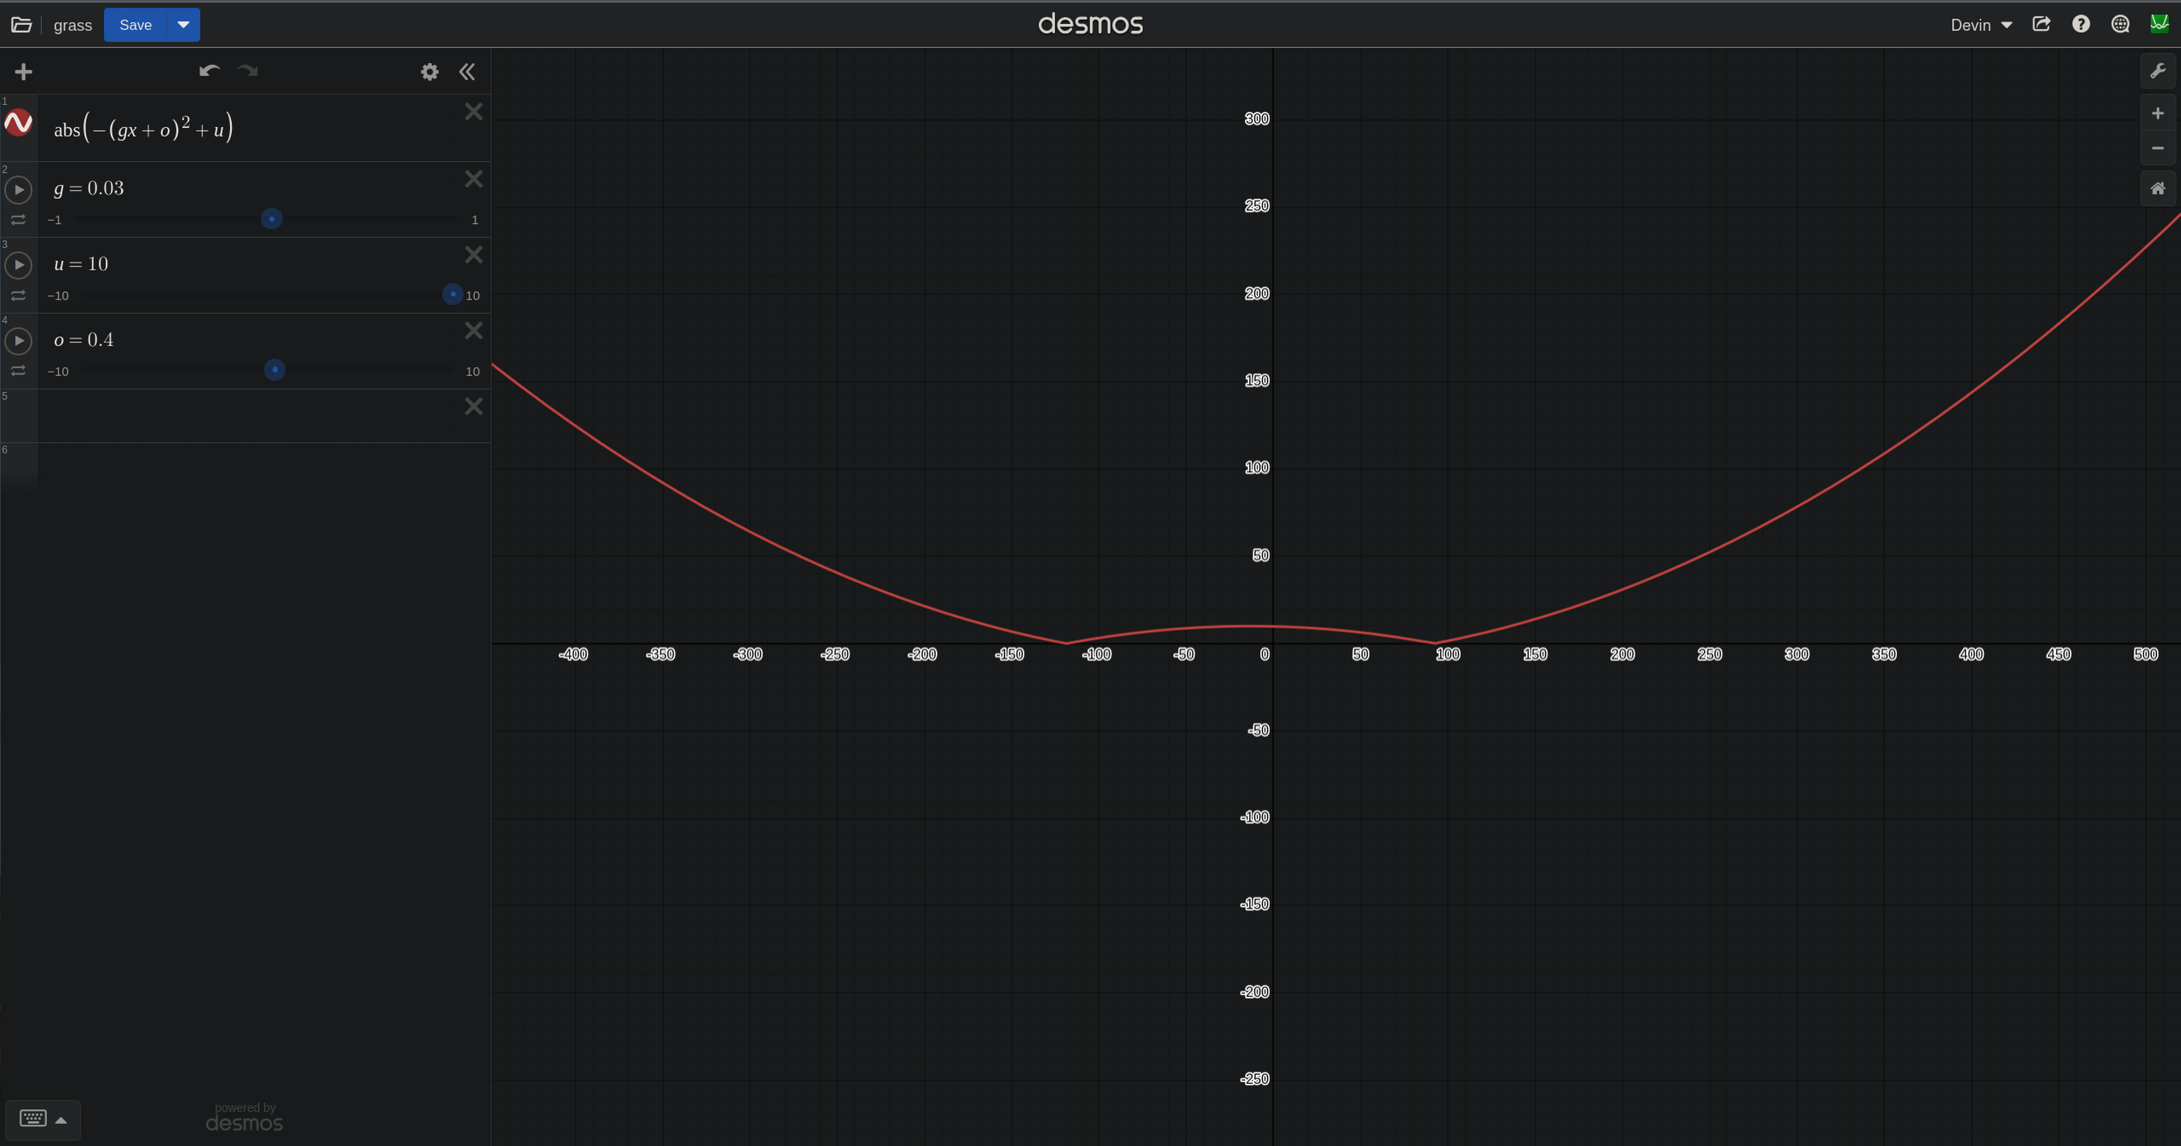Open the expression list settings gear
This screenshot has height=1146, width=2181.
(x=429, y=72)
